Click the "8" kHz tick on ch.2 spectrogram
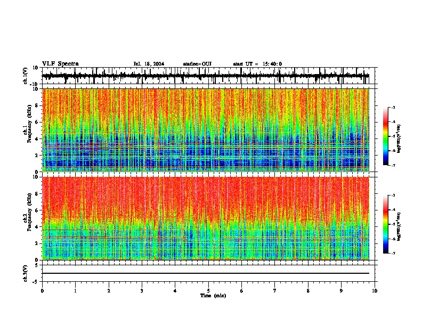 coord(37,194)
